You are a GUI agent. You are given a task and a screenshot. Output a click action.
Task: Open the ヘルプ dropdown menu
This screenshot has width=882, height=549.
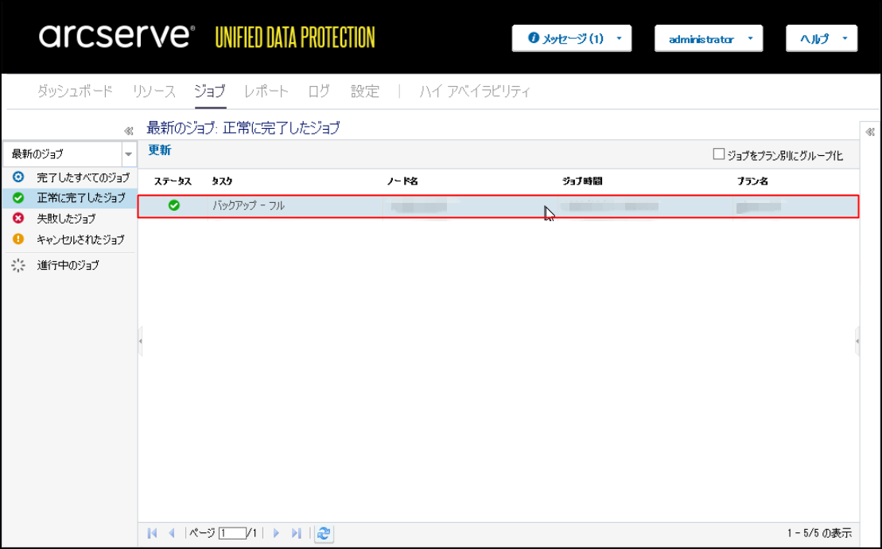tap(822, 38)
